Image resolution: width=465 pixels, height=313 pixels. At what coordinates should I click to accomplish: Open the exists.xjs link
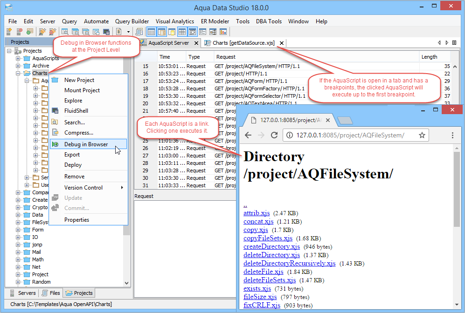pyautogui.click(x=257, y=288)
